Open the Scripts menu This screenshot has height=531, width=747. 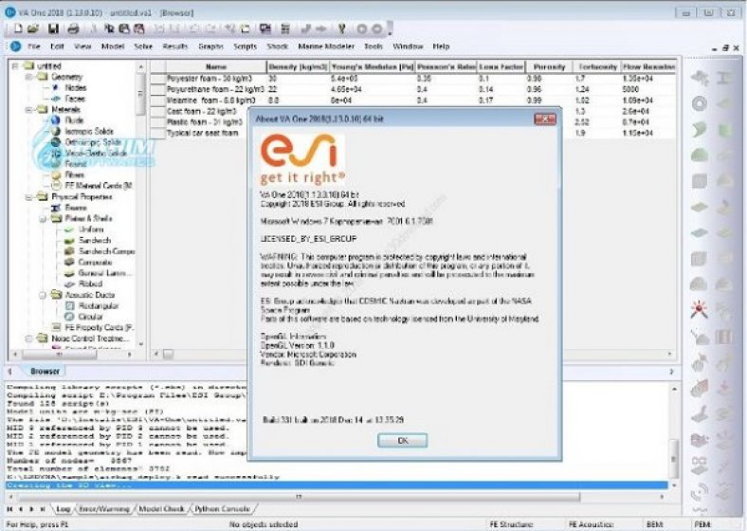tap(245, 46)
